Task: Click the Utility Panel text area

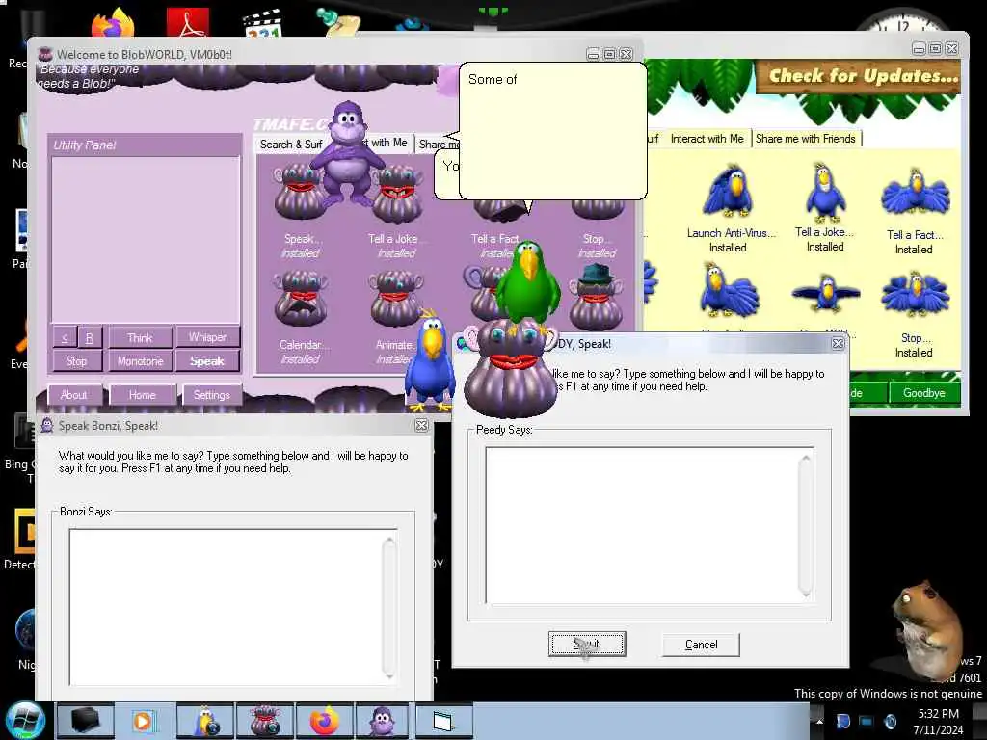Action: (146, 239)
